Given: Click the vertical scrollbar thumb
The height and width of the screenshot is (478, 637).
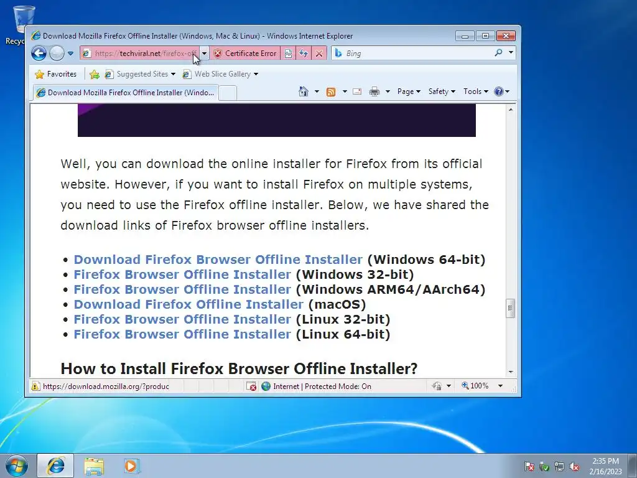Looking at the screenshot, I should [x=511, y=308].
